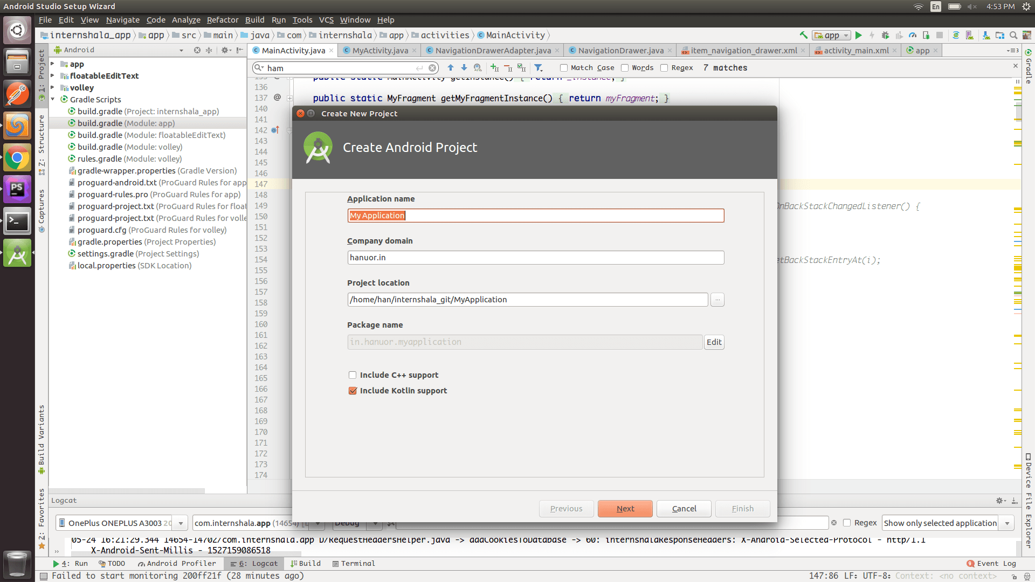This screenshot has height=582, width=1035.
Task: Open the SDK Manager
Action: coord(986,35)
